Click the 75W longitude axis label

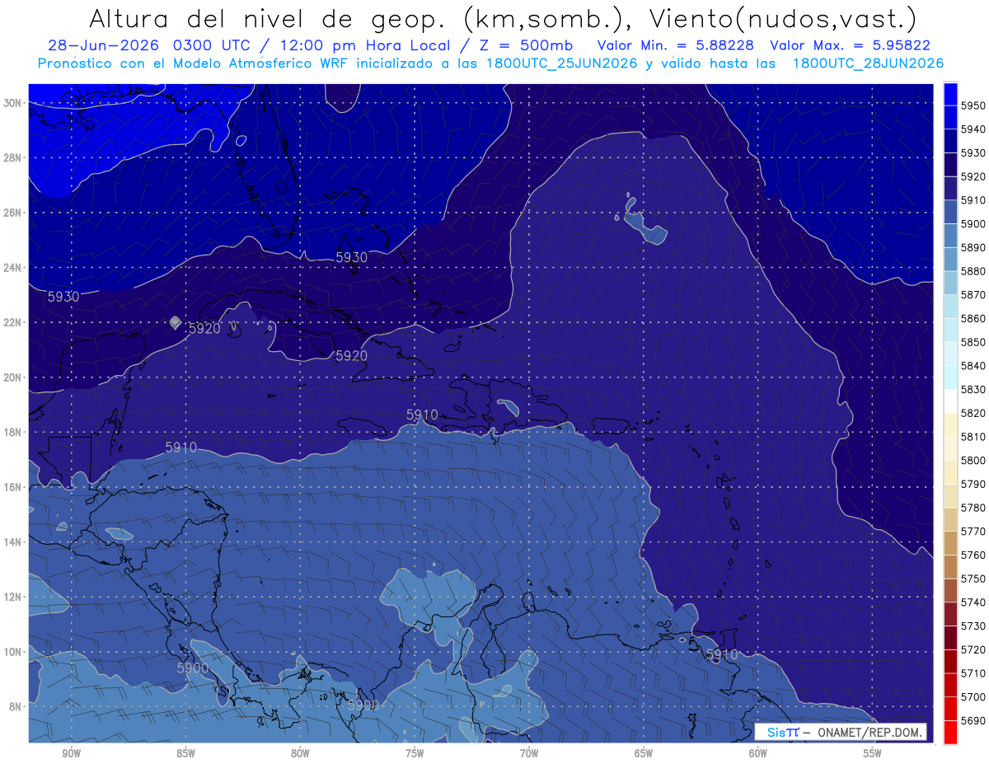(415, 754)
